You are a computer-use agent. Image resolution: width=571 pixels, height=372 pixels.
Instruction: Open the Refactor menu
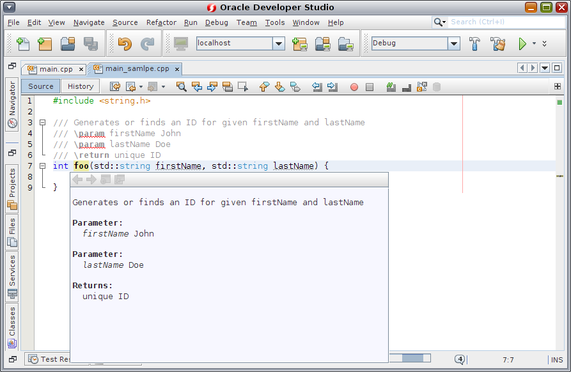pos(161,22)
